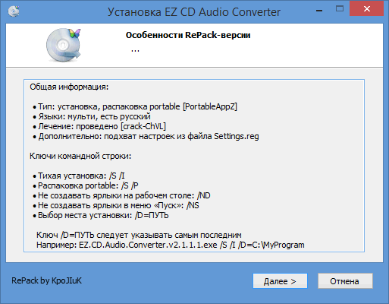Click the 'Распаковка portable: /S /P' line
The height and width of the screenshot is (304, 389).
coord(86,185)
